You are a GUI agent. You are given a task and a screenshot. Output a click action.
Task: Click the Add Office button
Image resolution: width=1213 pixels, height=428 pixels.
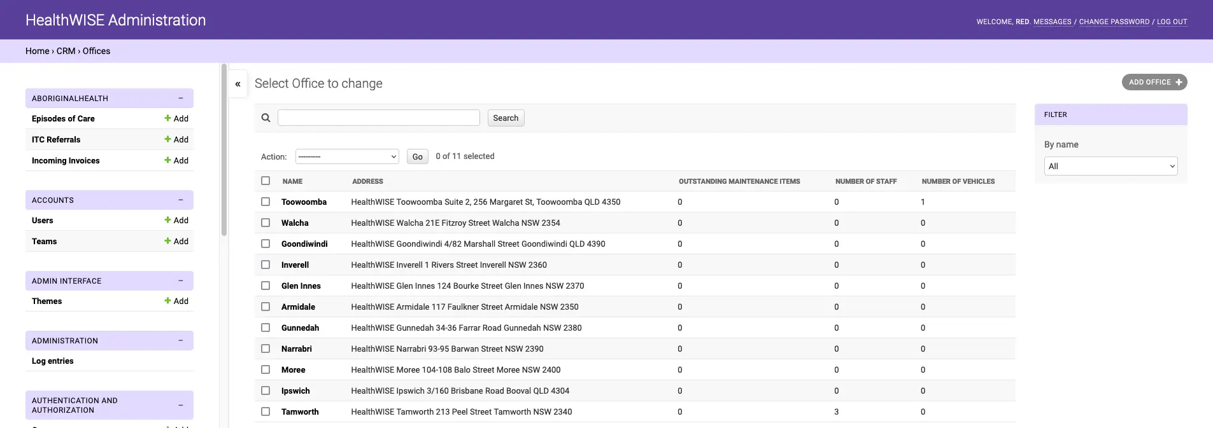(1154, 82)
